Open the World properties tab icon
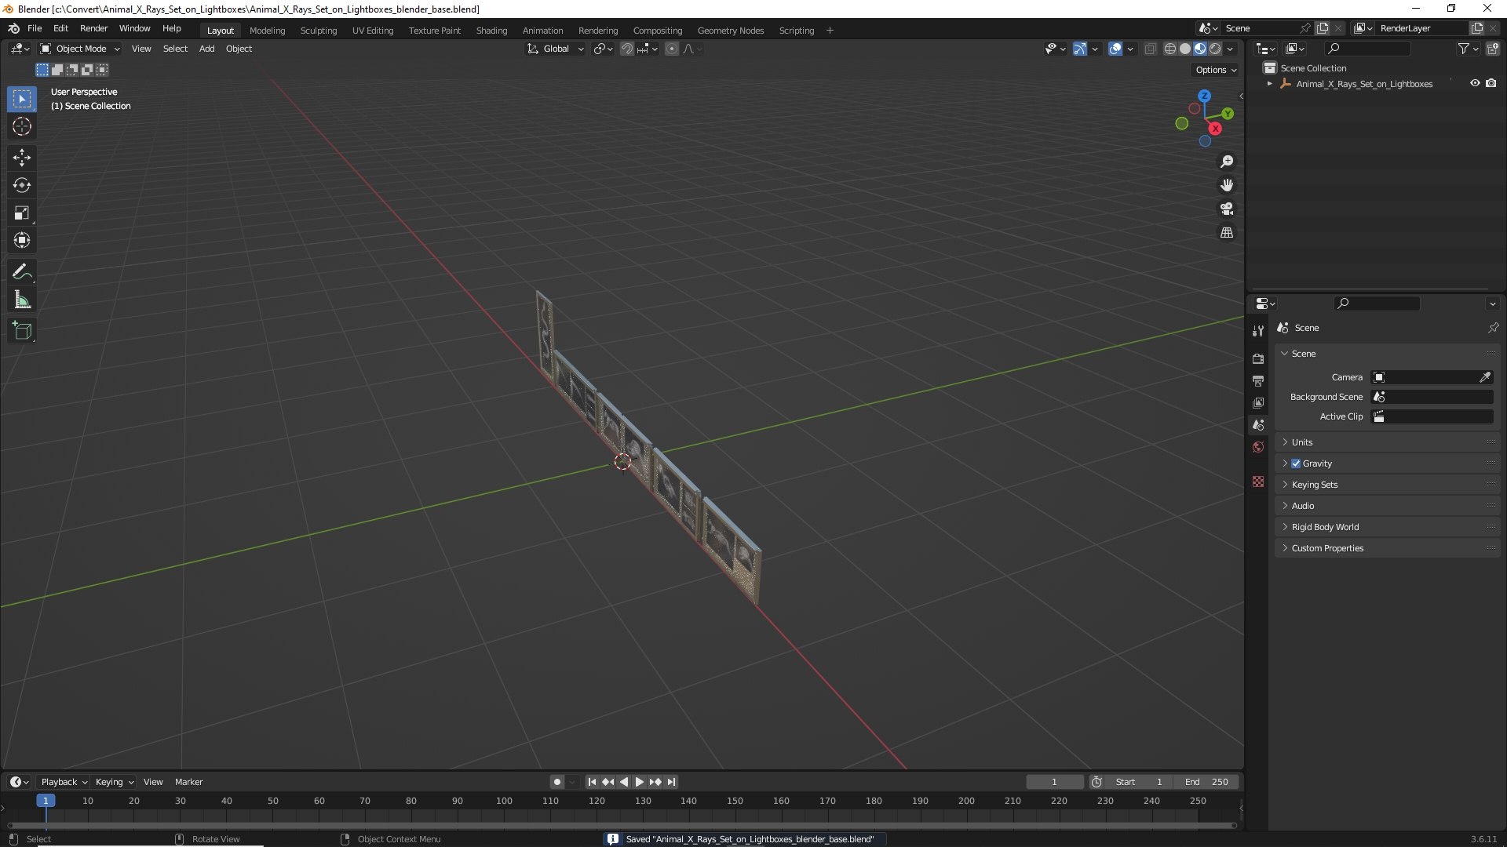This screenshot has width=1507, height=847. click(x=1258, y=447)
